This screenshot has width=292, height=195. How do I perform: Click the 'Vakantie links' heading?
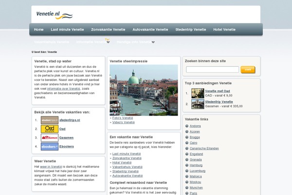pos(197,119)
